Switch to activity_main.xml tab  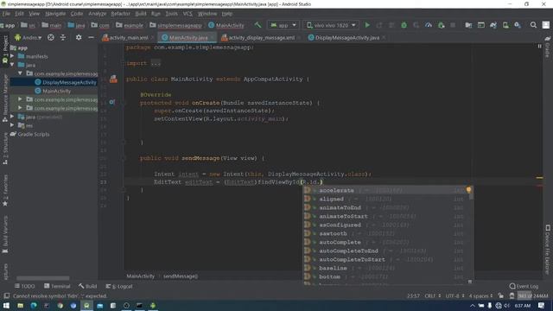[128, 37]
